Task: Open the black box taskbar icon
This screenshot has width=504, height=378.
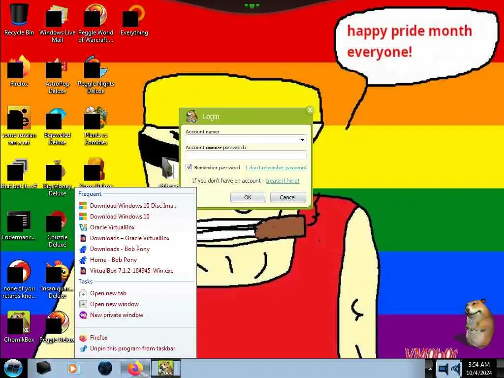Action: click(43, 368)
